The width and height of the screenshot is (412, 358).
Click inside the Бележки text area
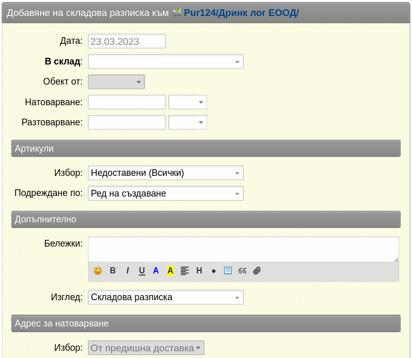coord(244,249)
